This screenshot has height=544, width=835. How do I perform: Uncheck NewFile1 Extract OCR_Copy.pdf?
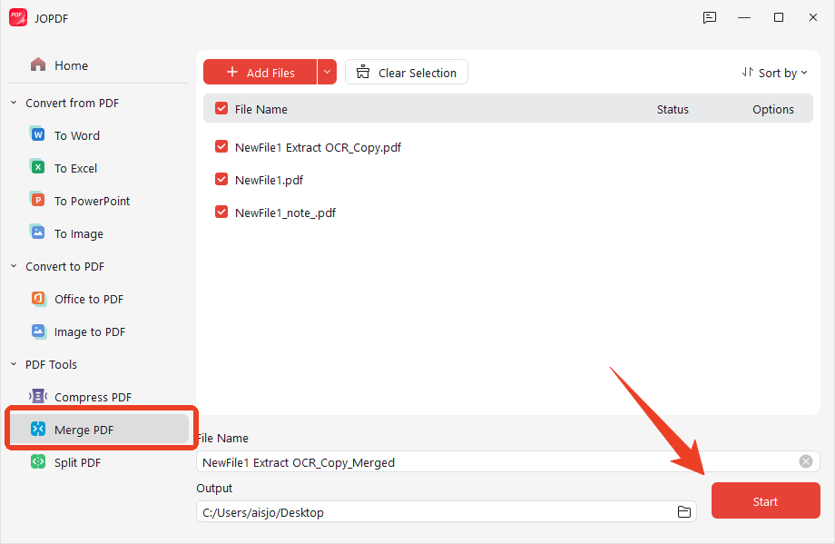[x=221, y=146]
